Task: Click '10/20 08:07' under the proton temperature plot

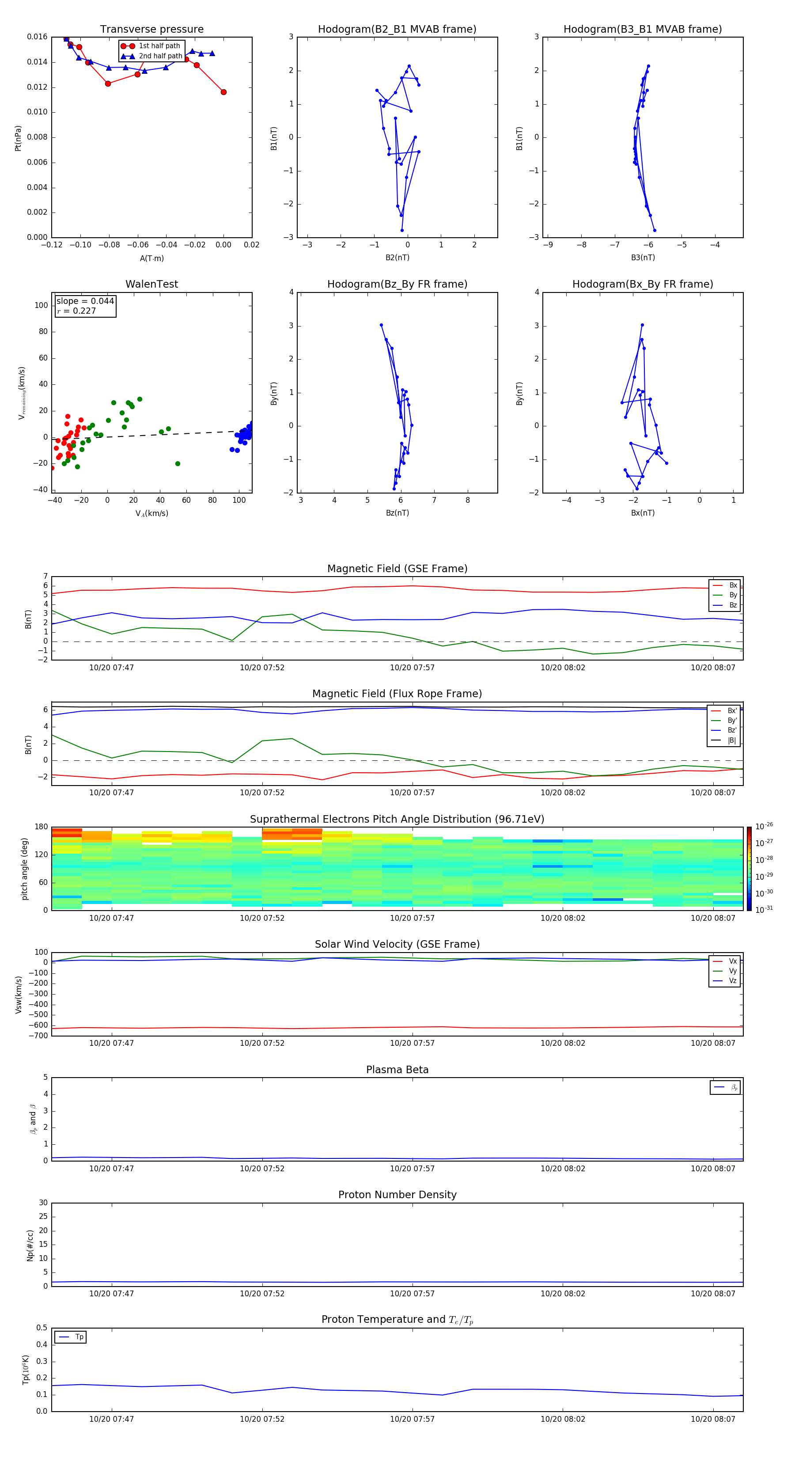Action: point(713,1419)
